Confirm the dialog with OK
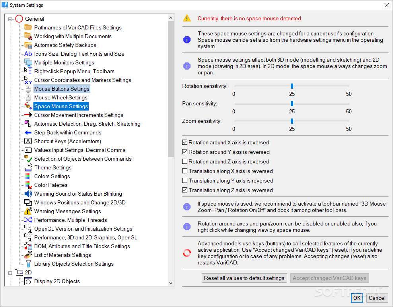Screen dimensions: 393x307 pos(357,298)
